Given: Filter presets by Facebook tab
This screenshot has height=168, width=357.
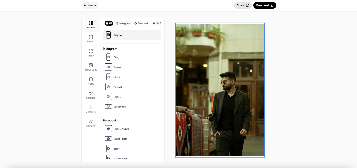Looking at the screenshot, I should coord(141,23).
